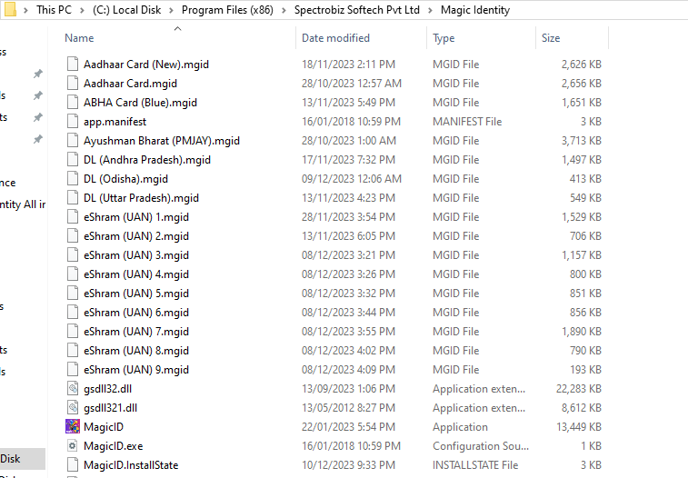Click the Size column header

[551, 38]
